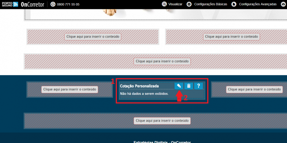The height and width of the screenshot is (143, 287).
Task: Open help question mark for Cotação Personalizada
Action: tap(199, 86)
